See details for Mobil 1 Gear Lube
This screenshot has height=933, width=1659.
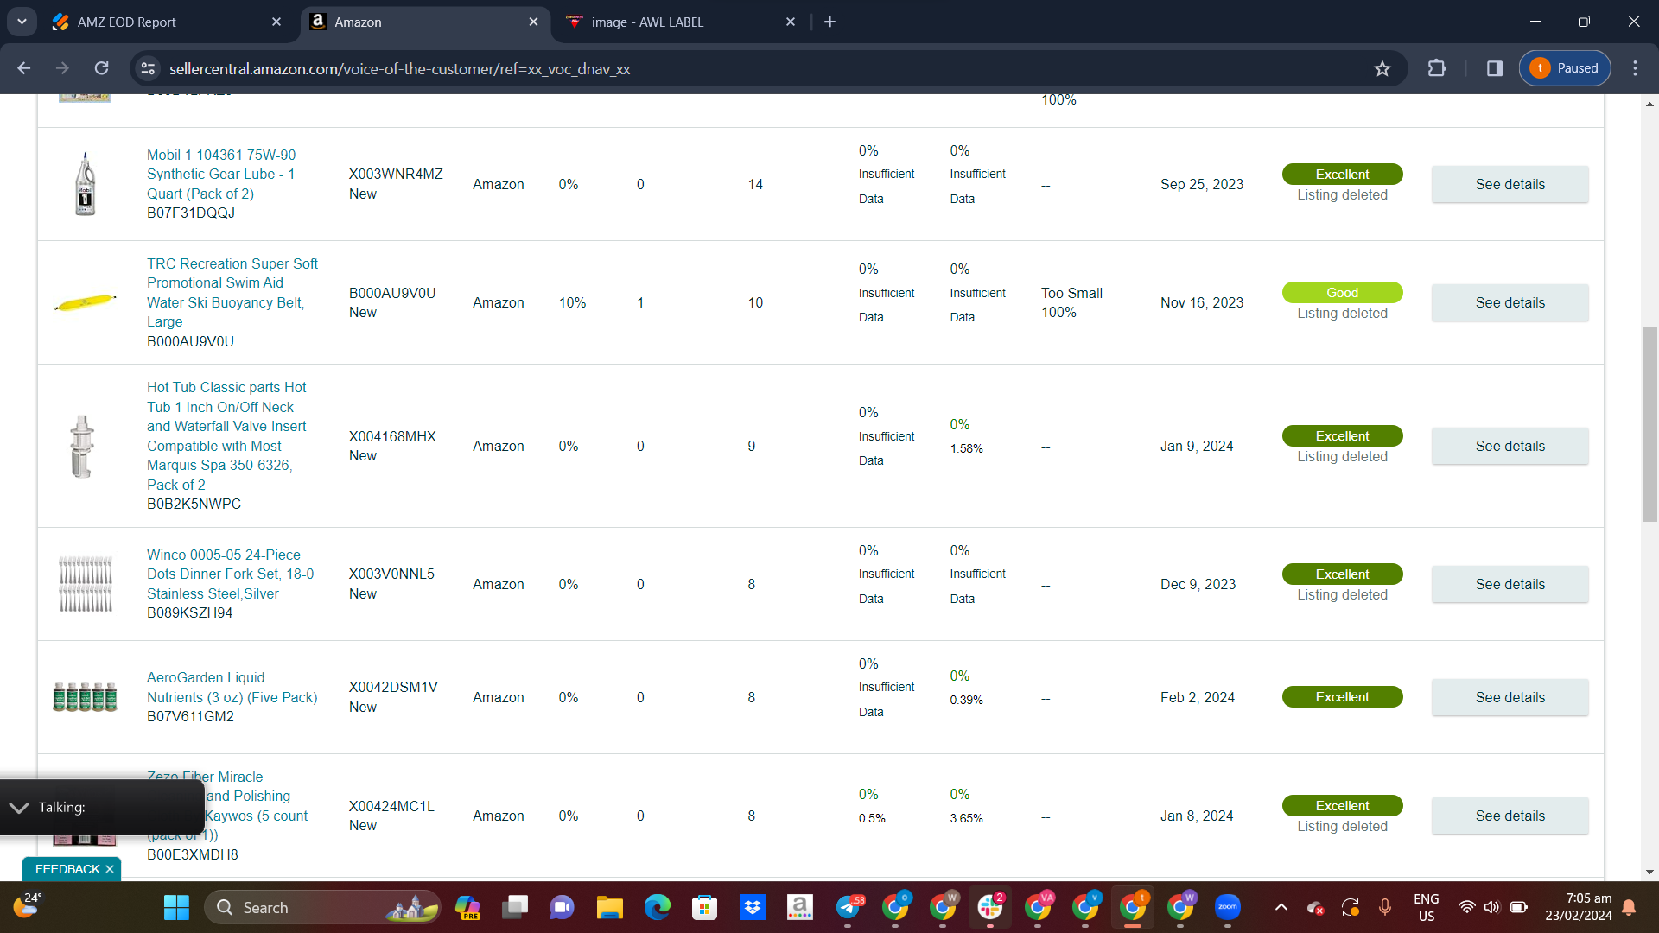[x=1510, y=184]
